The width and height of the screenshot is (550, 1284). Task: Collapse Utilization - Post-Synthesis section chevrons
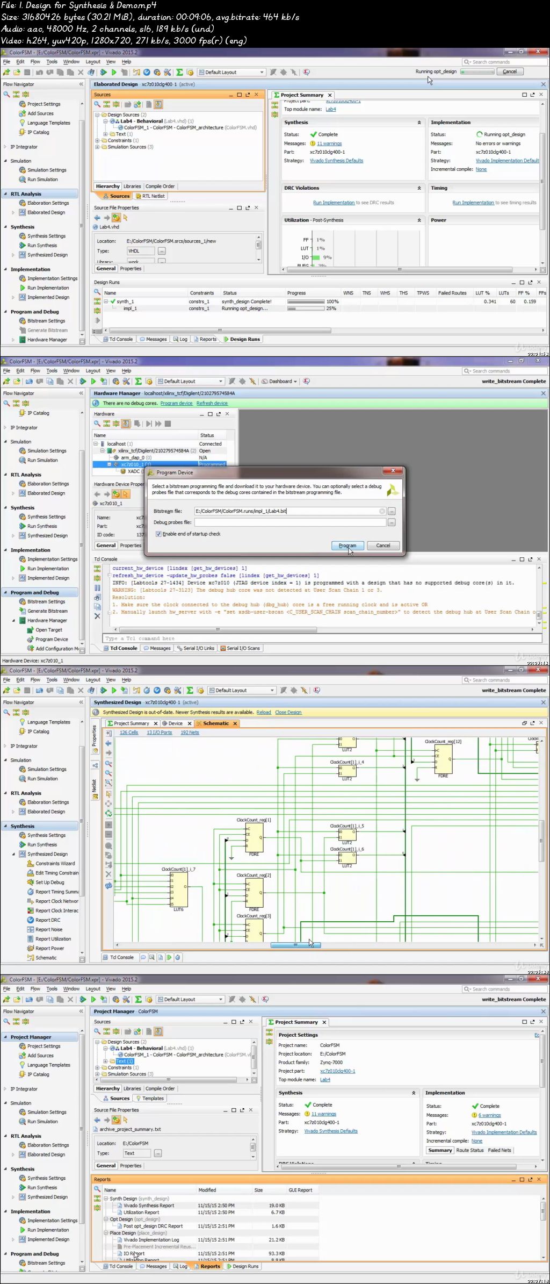pos(419,220)
